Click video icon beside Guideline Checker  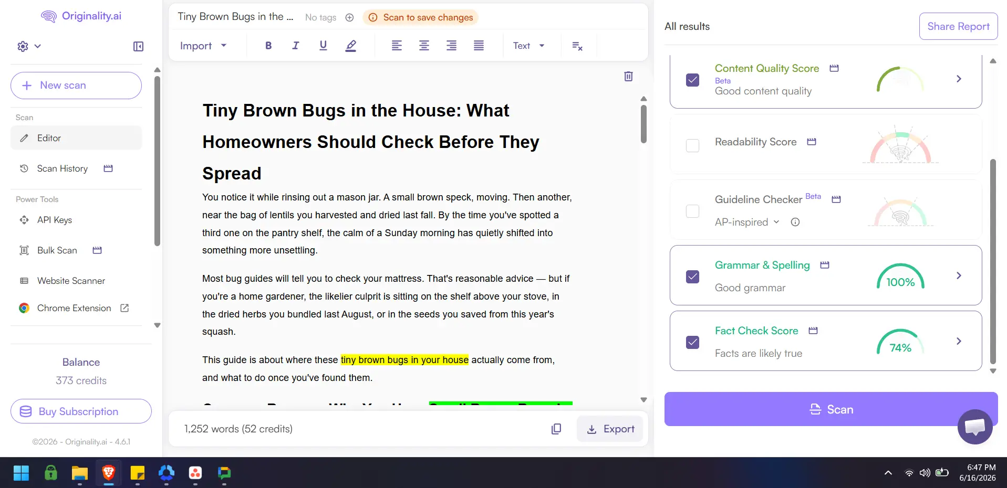pyautogui.click(x=836, y=199)
